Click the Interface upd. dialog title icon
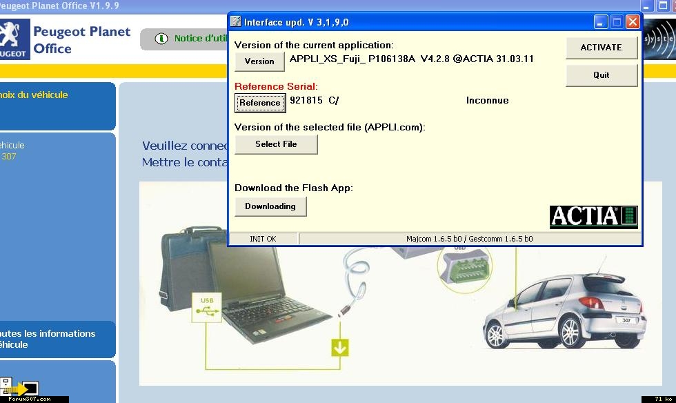Image resolution: width=676 pixels, height=403 pixels. coord(236,22)
